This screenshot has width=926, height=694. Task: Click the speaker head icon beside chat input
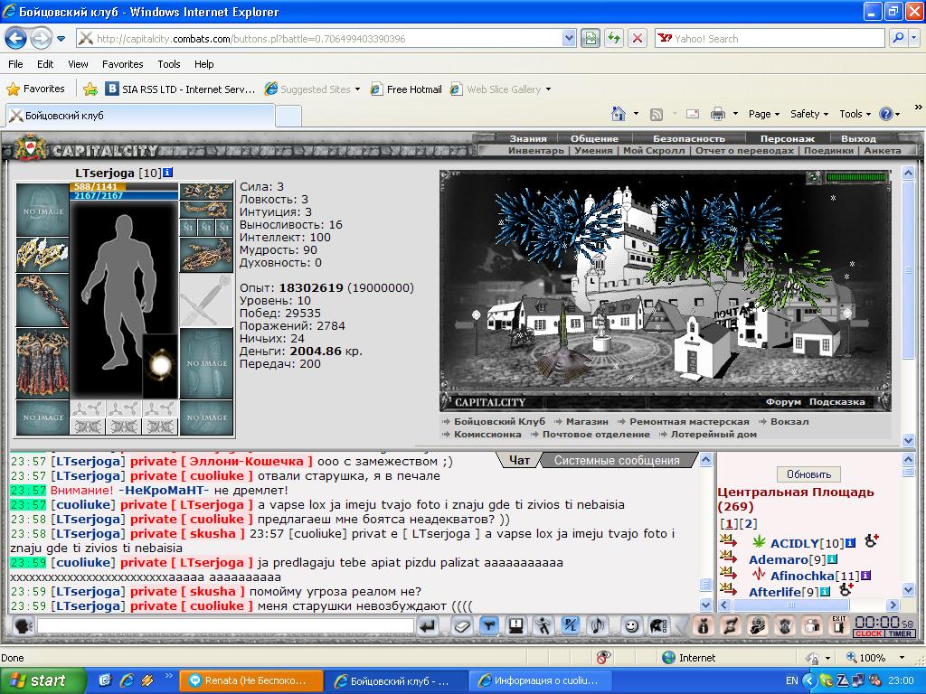click(23, 625)
